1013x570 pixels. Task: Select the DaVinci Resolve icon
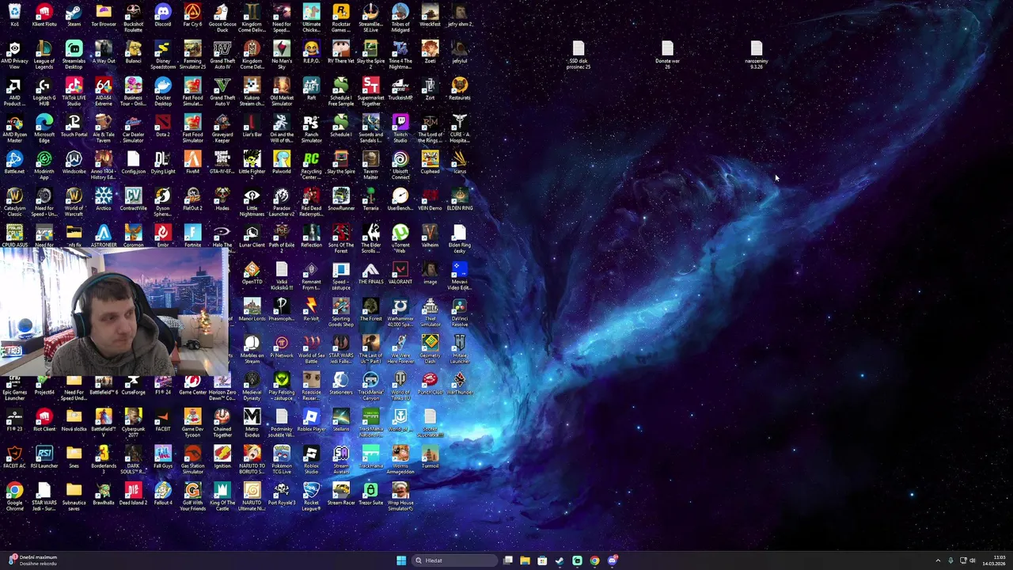[x=460, y=312]
